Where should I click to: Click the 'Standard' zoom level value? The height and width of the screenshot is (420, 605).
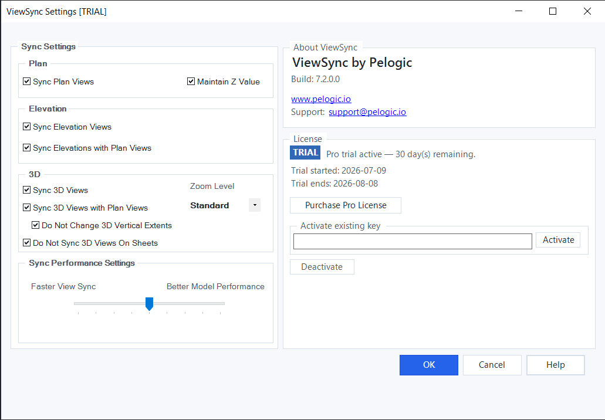tap(209, 205)
